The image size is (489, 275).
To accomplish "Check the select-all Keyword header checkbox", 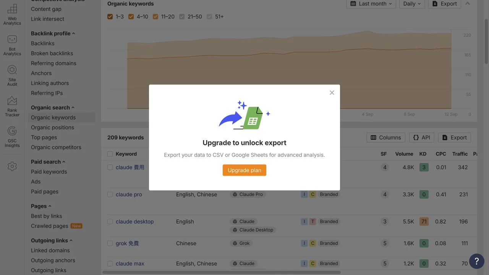I will pos(110,154).
